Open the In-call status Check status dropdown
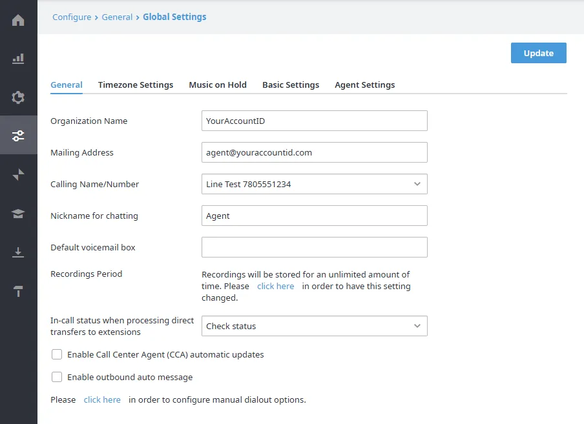584x424 pixels. tap(315, 326)
